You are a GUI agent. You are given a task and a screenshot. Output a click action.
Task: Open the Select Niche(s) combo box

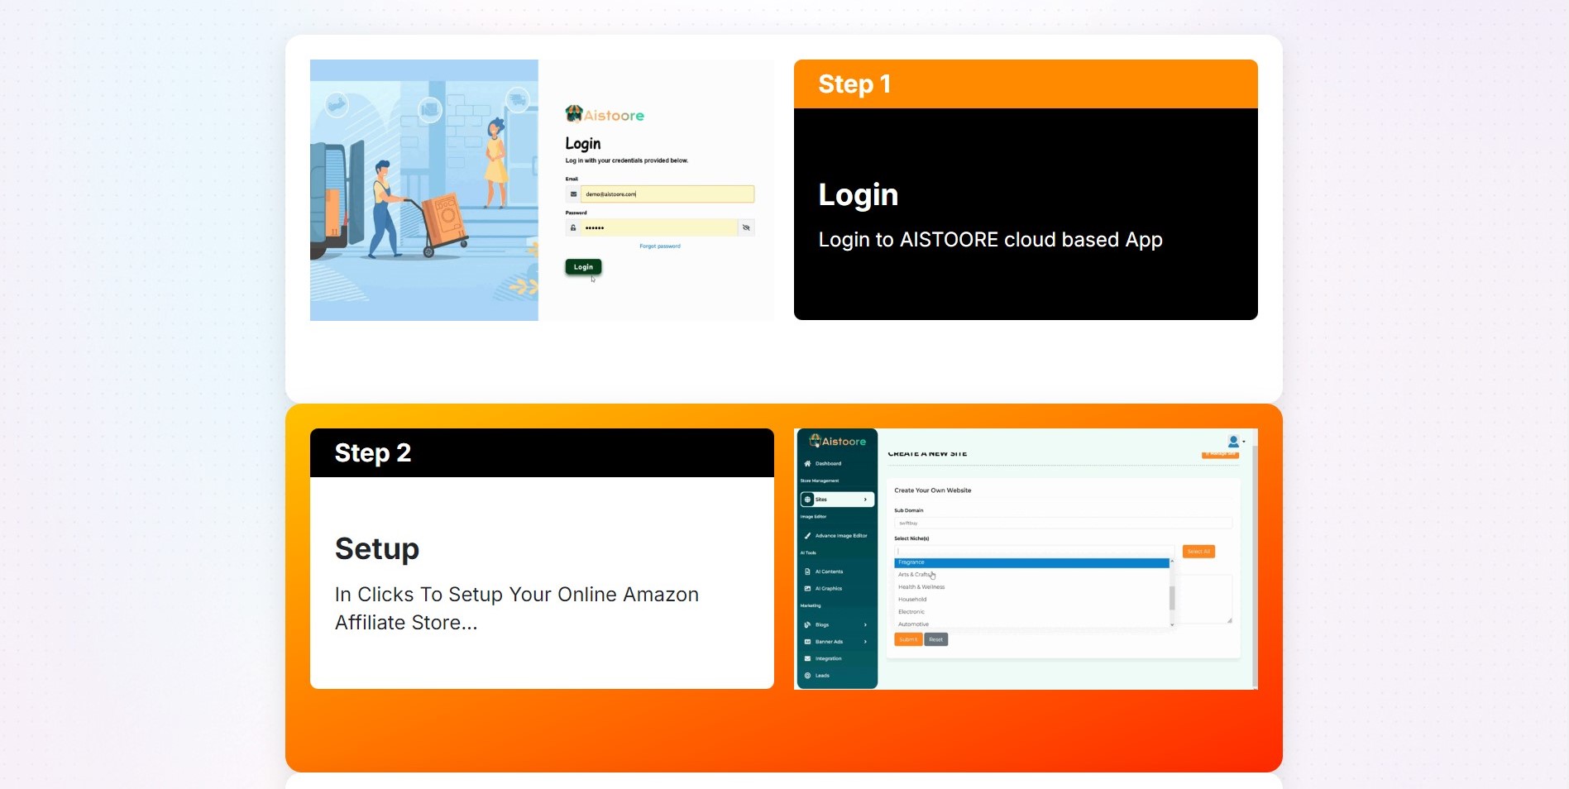(x=1034, y=551)
